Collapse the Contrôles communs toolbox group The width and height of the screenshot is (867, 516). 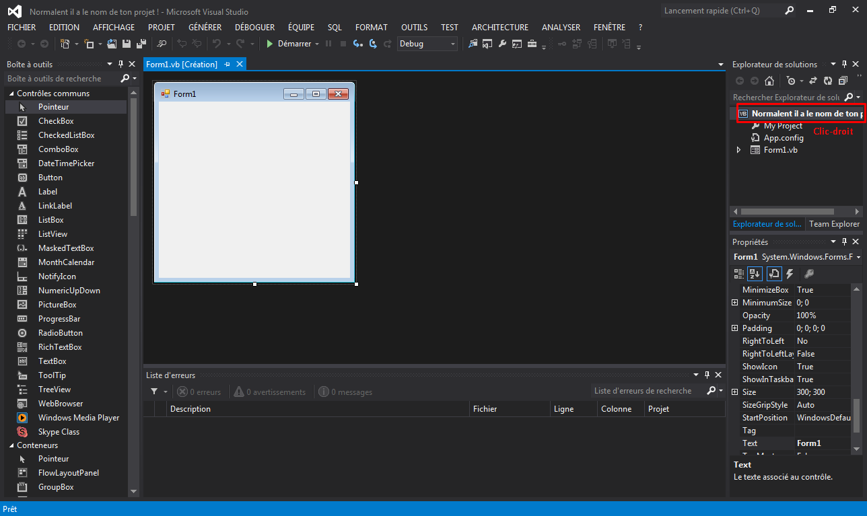click(11, 94)
